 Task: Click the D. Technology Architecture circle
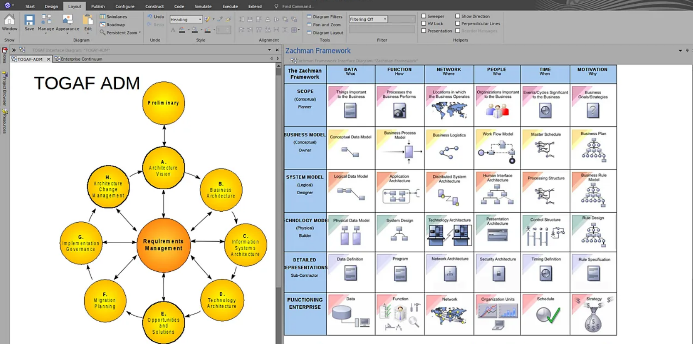pos(222,300)
